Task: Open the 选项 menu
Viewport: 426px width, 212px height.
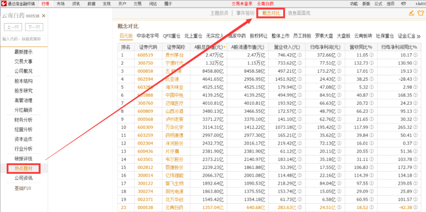Action: 390,4
